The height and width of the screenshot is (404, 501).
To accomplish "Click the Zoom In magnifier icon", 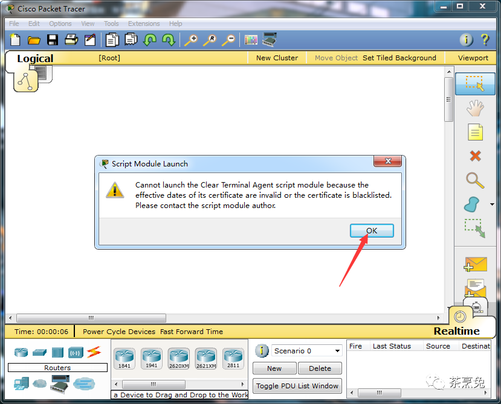I will [191, 40].
